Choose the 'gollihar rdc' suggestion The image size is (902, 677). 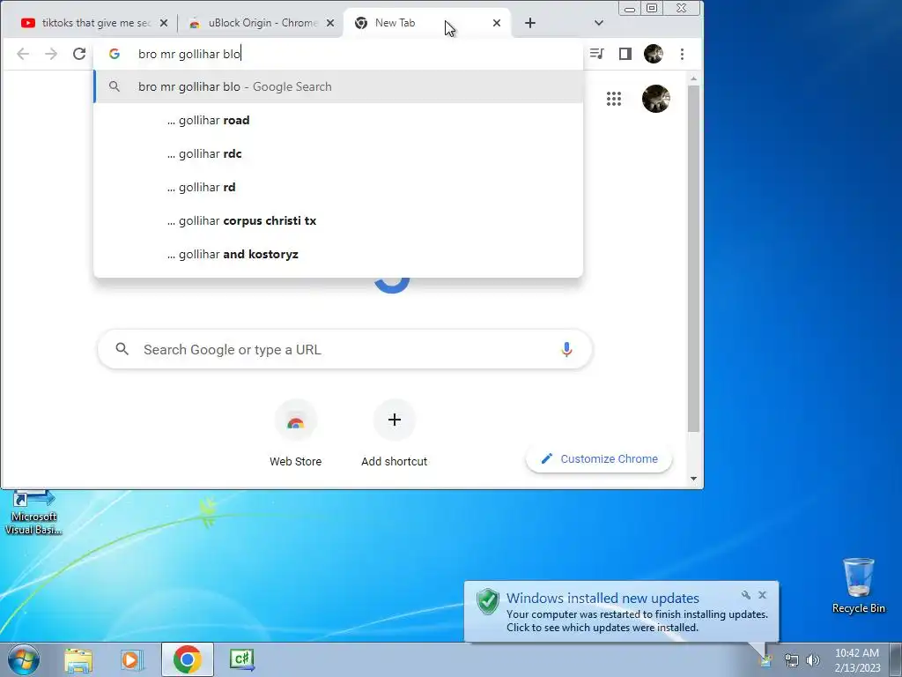click(338, 153)
